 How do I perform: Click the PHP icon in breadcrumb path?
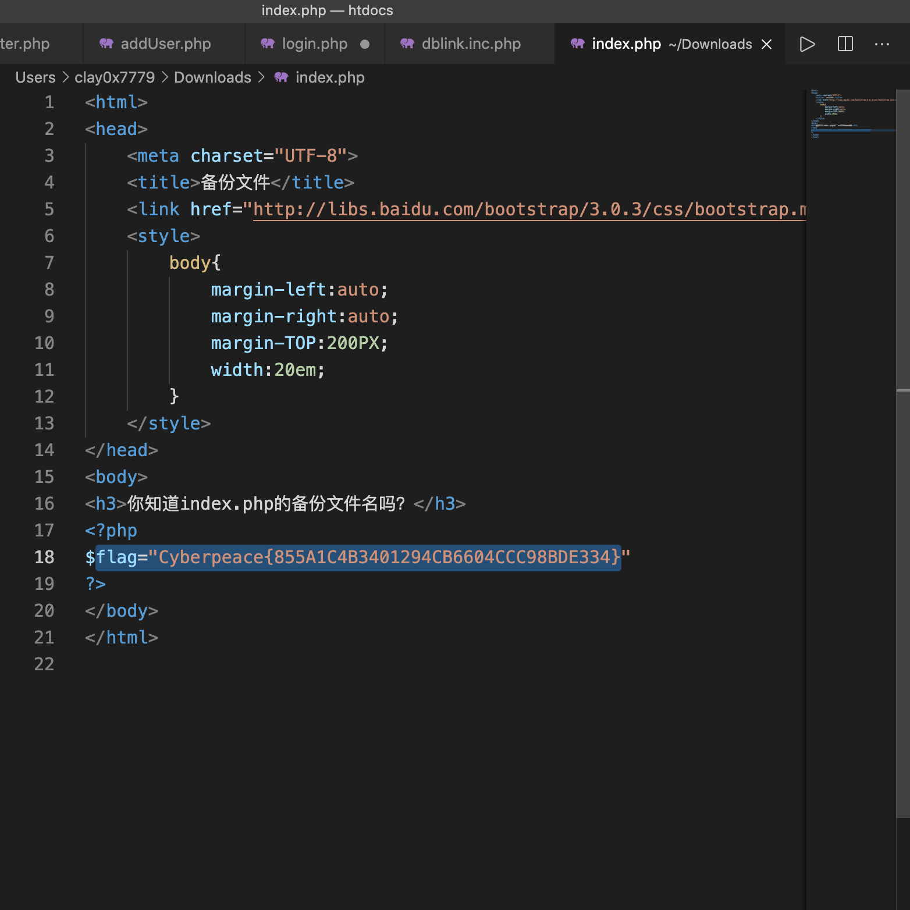281,77
